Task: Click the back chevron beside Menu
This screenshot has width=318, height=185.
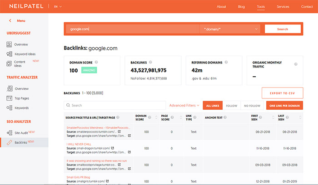Action: coord(10,21)
